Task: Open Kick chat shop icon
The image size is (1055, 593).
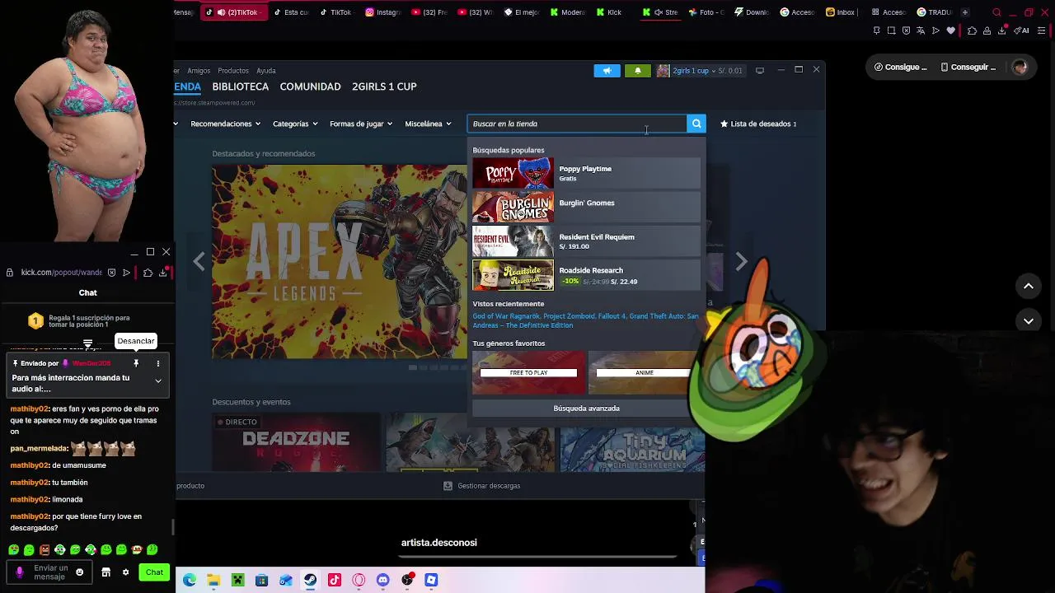Action: pos(105,572)
